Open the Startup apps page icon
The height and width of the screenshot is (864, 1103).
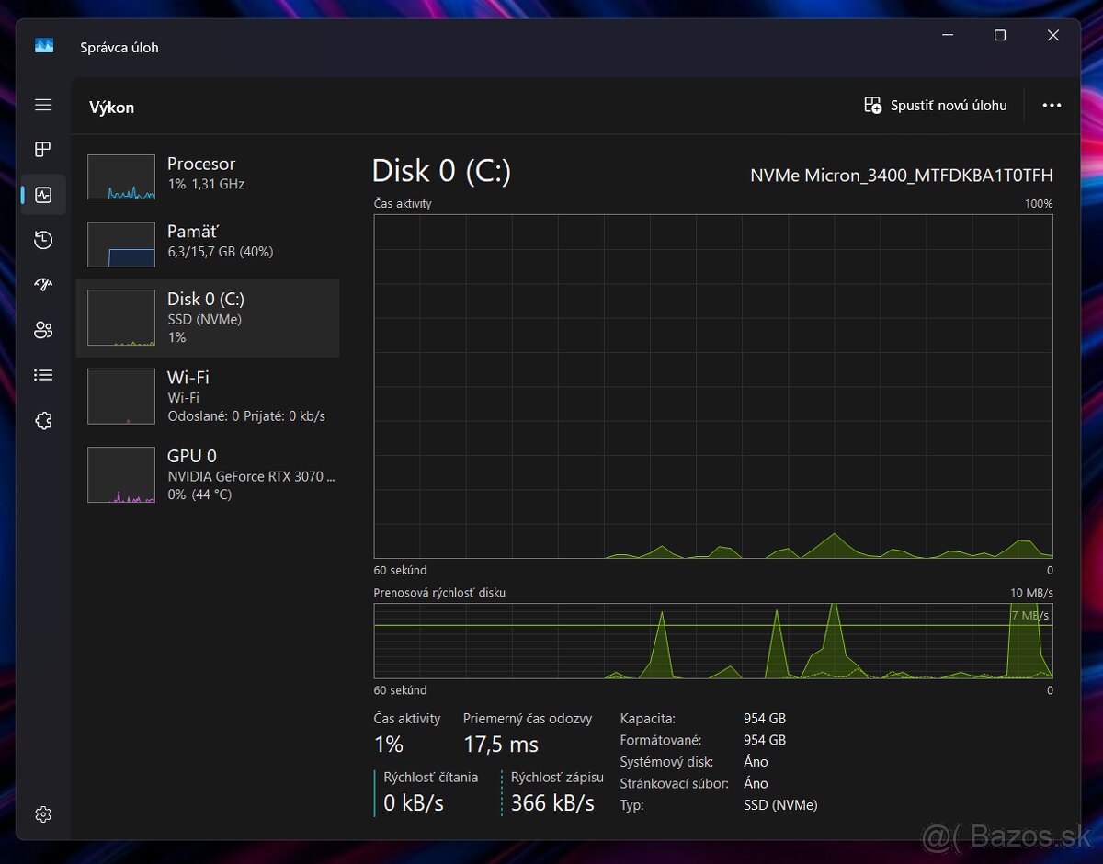click(x=43, y=285)
